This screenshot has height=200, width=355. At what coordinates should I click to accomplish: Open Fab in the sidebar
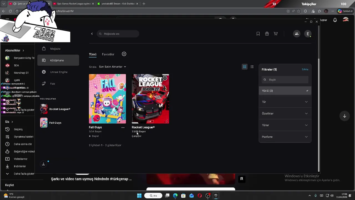58,84
